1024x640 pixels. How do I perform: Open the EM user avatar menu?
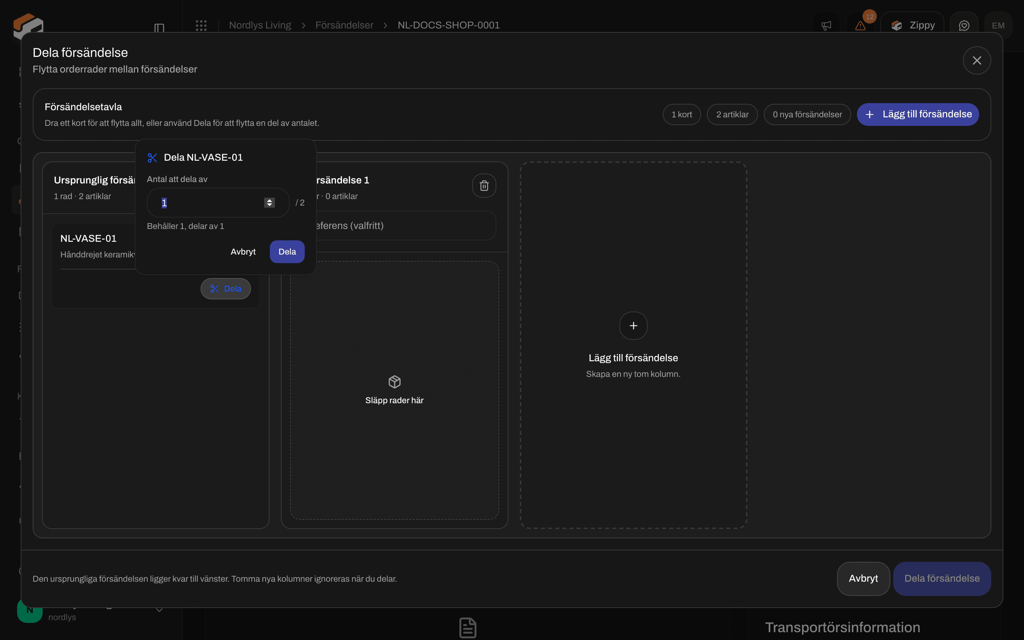(x=998, y=25)
